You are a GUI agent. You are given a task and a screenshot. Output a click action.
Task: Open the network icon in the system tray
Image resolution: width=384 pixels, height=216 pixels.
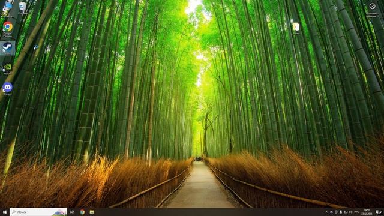coord(346,212)
